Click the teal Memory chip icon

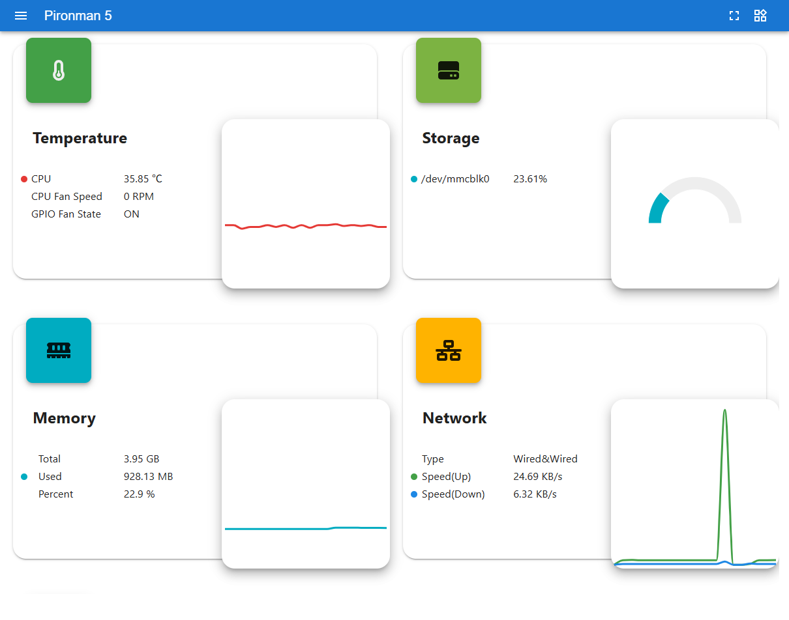coord(59,350)
